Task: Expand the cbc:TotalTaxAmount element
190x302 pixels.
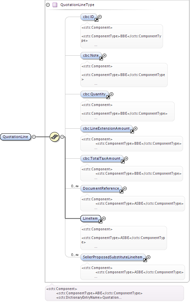Action: pyautogui.click(x=126, y=159)
